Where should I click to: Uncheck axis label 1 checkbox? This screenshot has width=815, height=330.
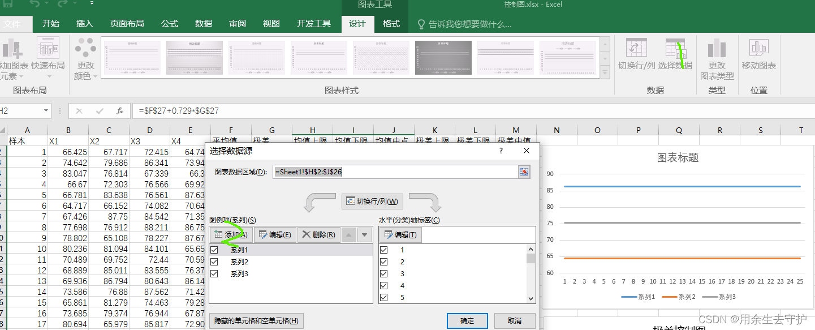pyautogui.click(x=384, y=250)
